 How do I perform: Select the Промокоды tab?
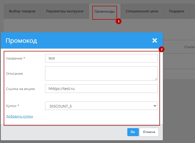click(x=105, y=12)
